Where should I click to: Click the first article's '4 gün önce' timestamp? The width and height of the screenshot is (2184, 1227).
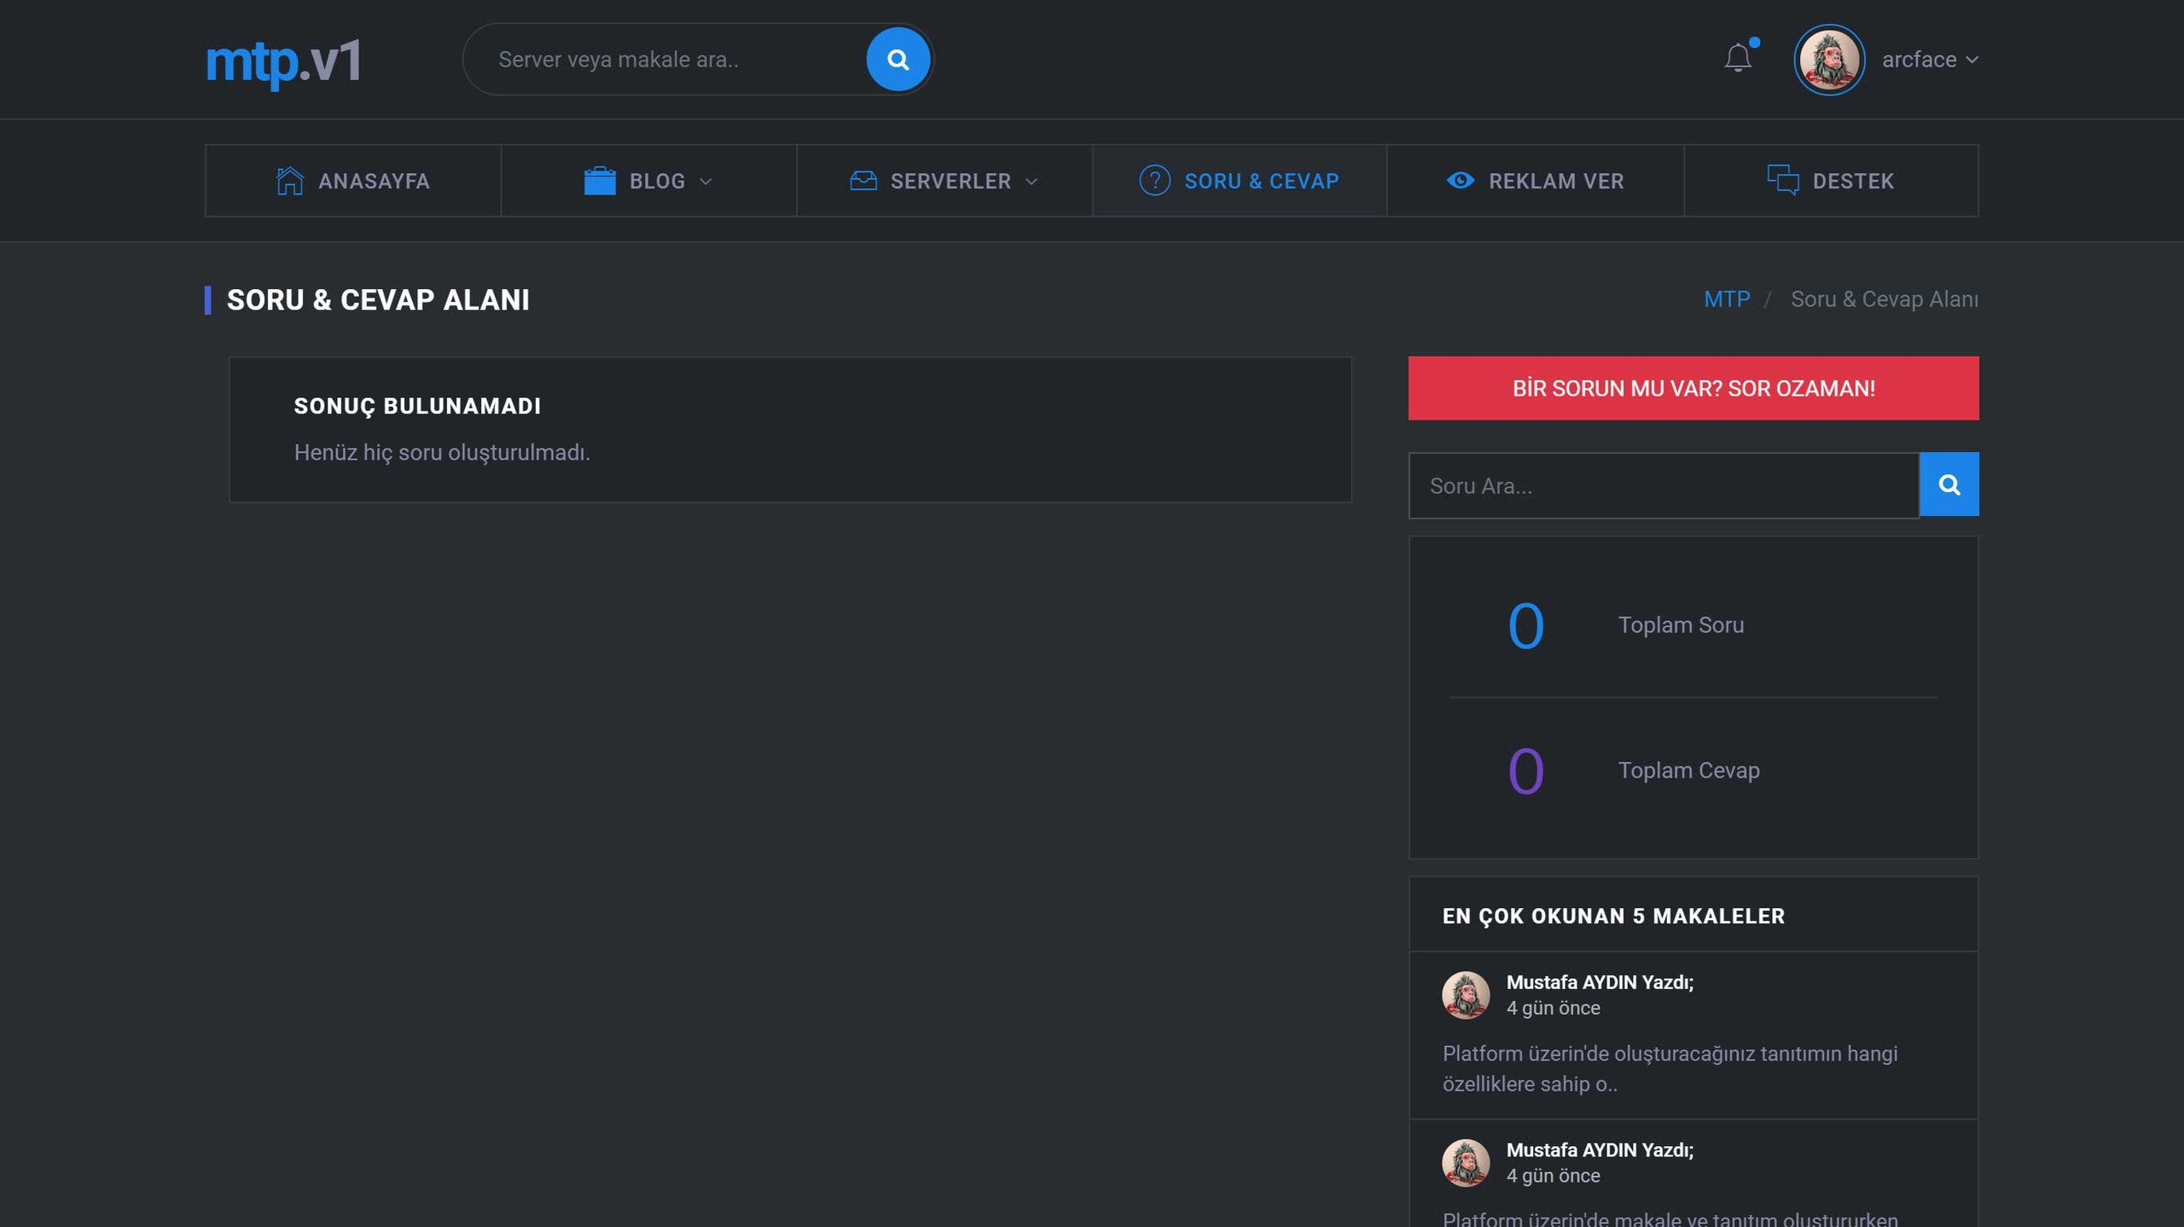pyautogui.click(x=1553, y=1008)
